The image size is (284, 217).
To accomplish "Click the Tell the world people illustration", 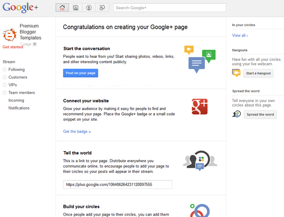I will coord(200,160).
